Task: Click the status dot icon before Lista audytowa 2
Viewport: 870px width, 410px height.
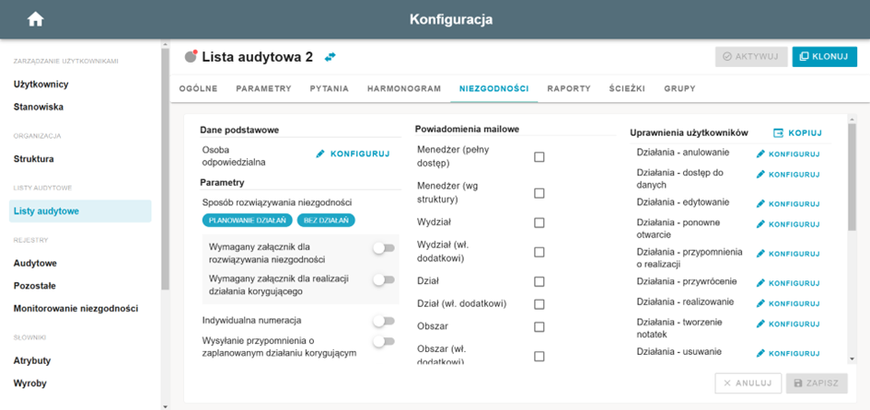Action: pos(191,56)
